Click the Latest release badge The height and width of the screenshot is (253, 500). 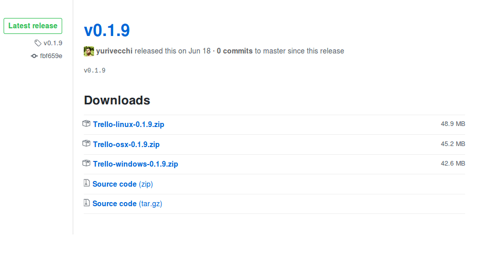[x=33, y=26]
